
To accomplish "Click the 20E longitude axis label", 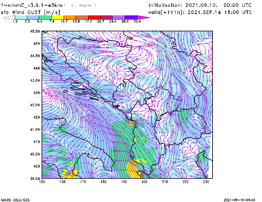I will pyautogui.click(x=144, y=182).
